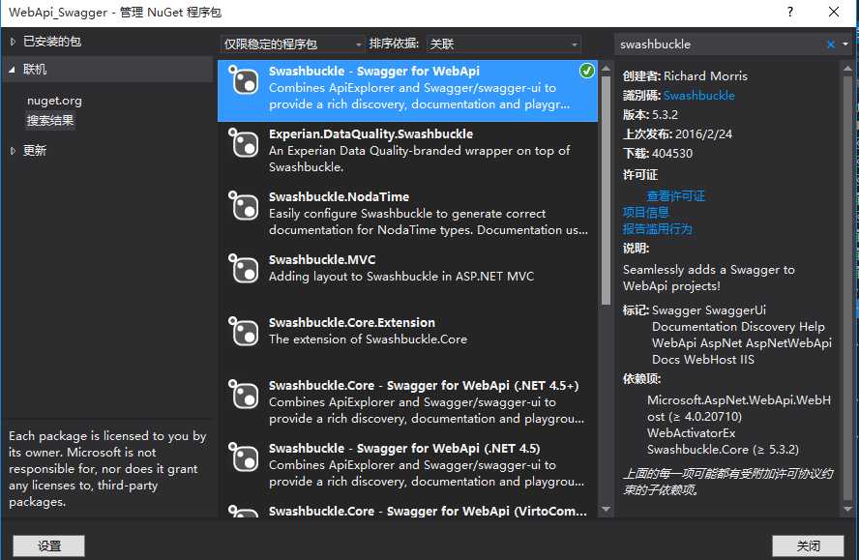Expand the 已安装的包 tree node
Viewport: 859px width, 560px height.
[x=14, y=42]
